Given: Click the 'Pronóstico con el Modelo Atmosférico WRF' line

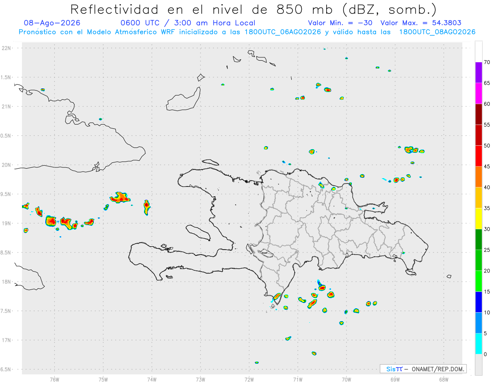Looking at the screenshot, I should point(247,32).
